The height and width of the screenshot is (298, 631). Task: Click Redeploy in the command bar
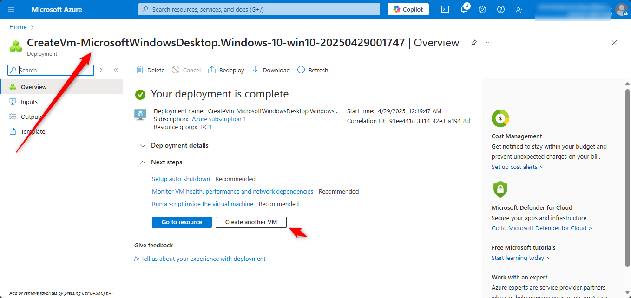click(226, 70)
